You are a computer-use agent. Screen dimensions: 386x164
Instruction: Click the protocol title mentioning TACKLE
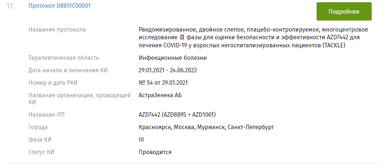pos(253,37)
